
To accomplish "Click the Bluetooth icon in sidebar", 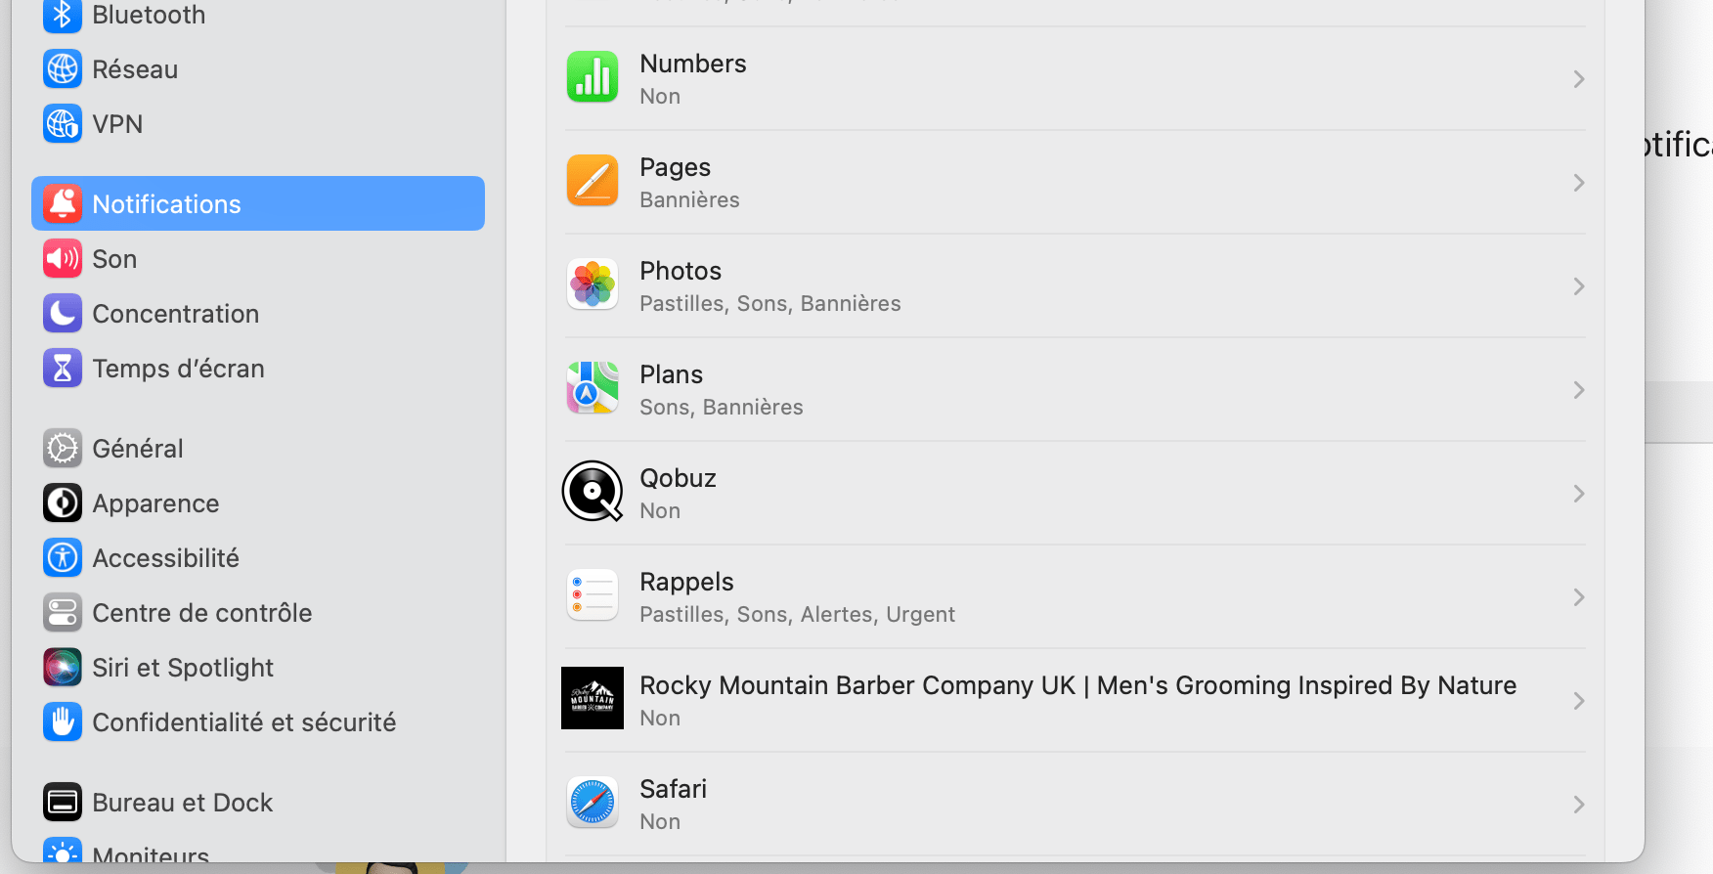I will coord(63,15).
